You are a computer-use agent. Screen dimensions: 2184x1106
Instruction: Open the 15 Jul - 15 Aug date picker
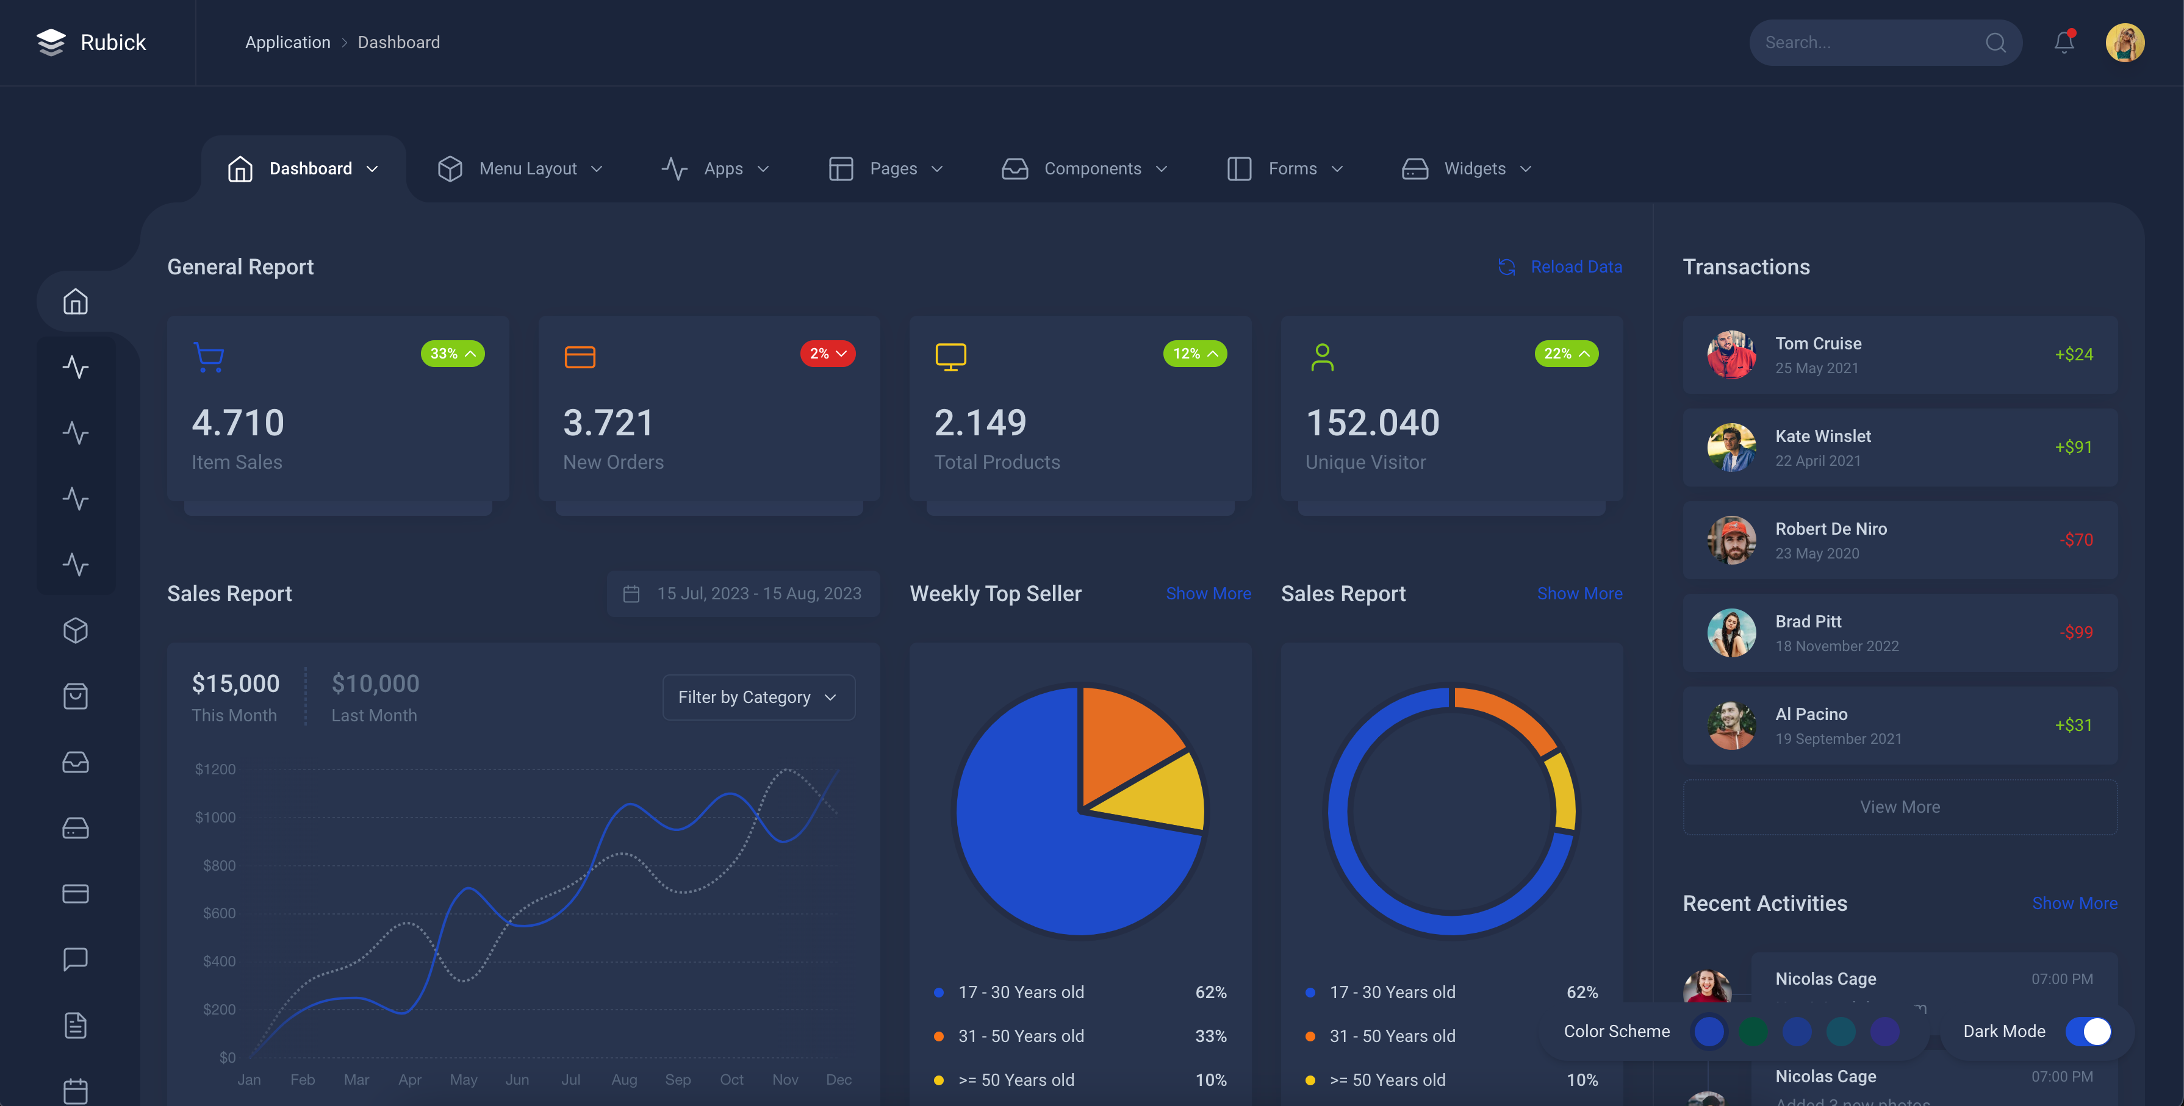click(744, 594)
